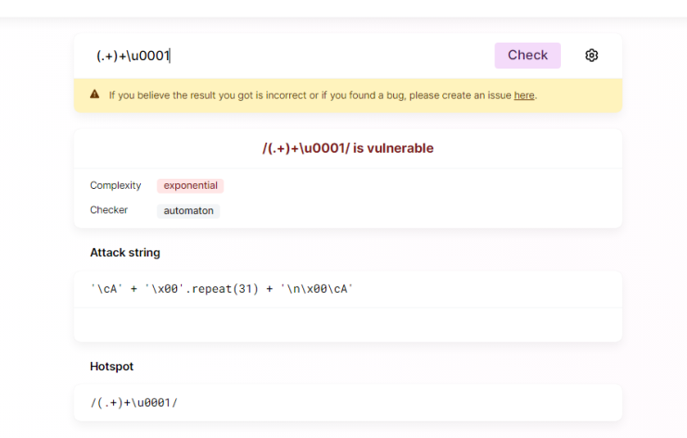Click the attack string code line
The height and width of the screenshot is (438, 687).
[223, 289]
